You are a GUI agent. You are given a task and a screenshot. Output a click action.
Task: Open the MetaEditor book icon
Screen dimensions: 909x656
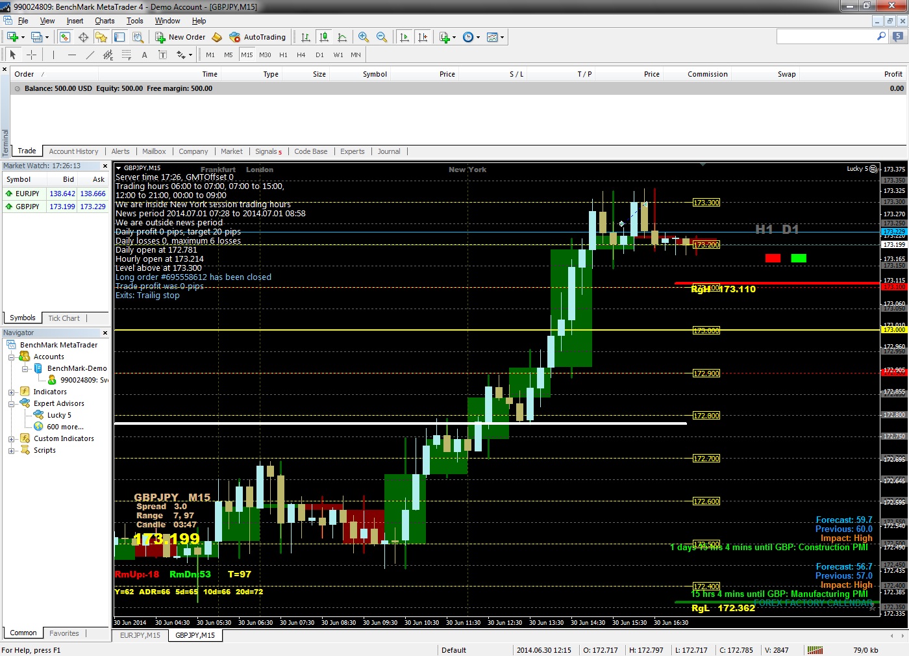(218, 37)
